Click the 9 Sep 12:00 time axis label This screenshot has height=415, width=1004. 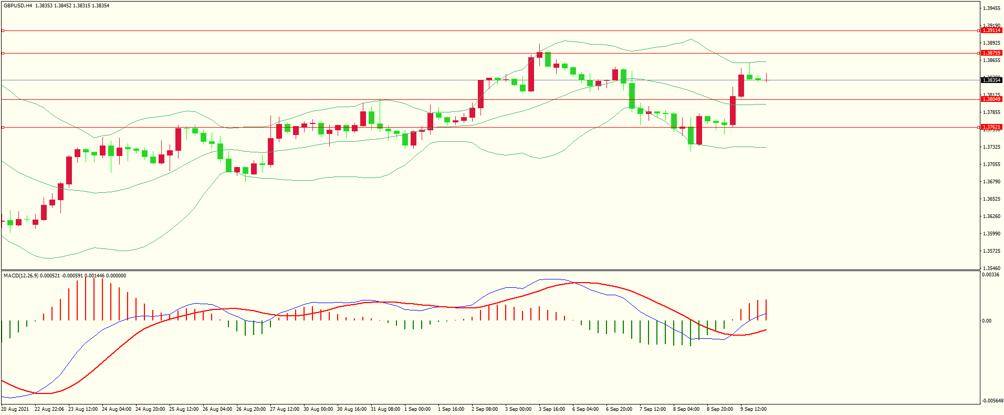[x=754, y=409]
